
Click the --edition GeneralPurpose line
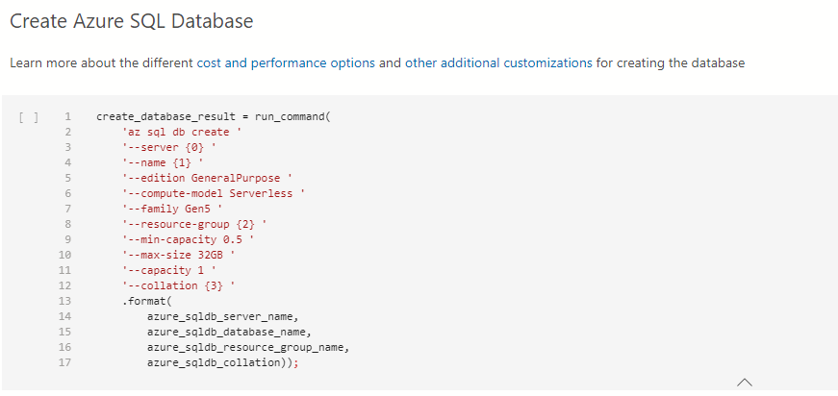click(x=207, y=179)
